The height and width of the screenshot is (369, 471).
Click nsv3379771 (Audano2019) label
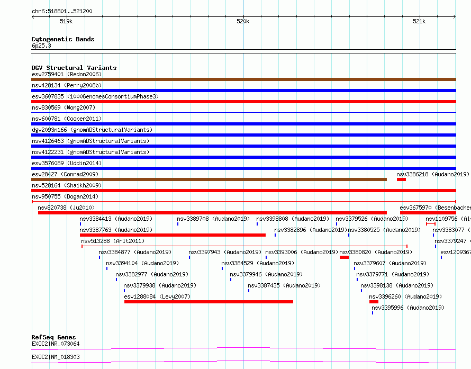pos(393,274)
